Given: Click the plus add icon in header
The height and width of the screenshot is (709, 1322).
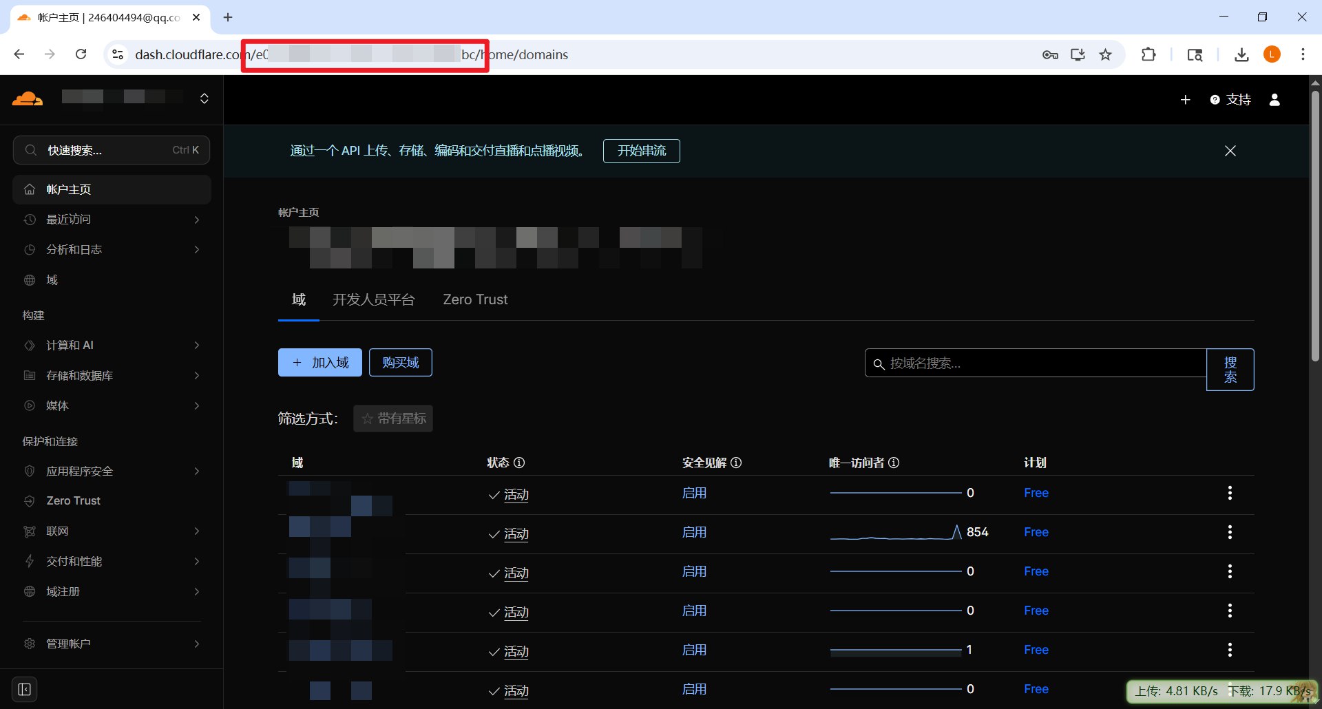Looking at the screenshot, I should coord(1185,100).
